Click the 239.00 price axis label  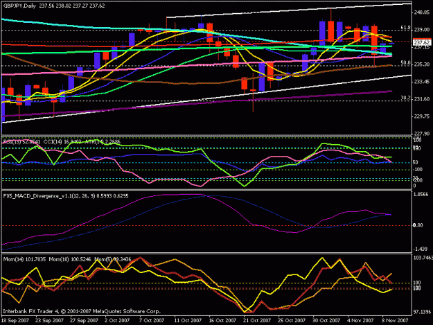click(422, 30)
